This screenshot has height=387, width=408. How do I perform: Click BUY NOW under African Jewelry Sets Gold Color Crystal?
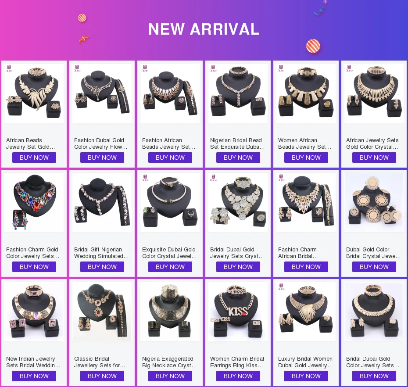point(374,158)
